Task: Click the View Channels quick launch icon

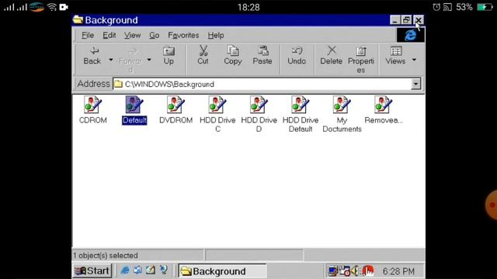Action: (164, 270)
